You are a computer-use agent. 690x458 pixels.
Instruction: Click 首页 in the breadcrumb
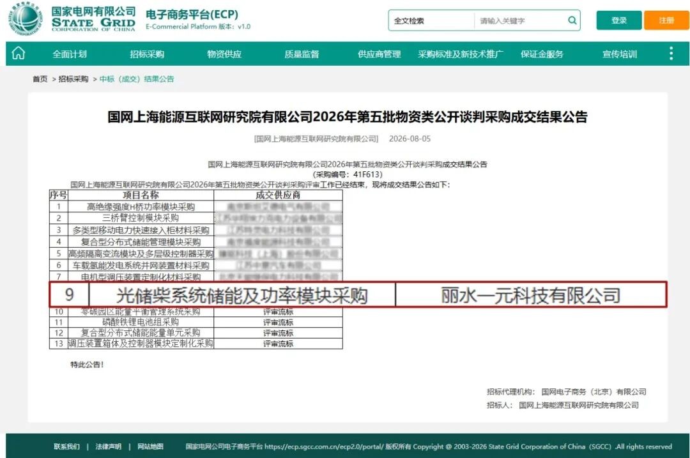40,79
